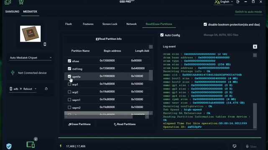This screenshot has height=150, width=268.
Task: Uncheck the md1img partition checkbox
Action: point(70,68)
